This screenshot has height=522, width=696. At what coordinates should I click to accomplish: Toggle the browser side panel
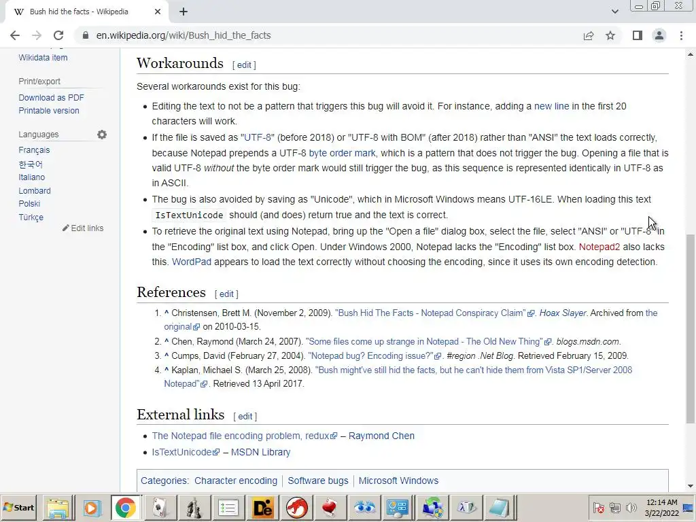(x=638, y=35)
